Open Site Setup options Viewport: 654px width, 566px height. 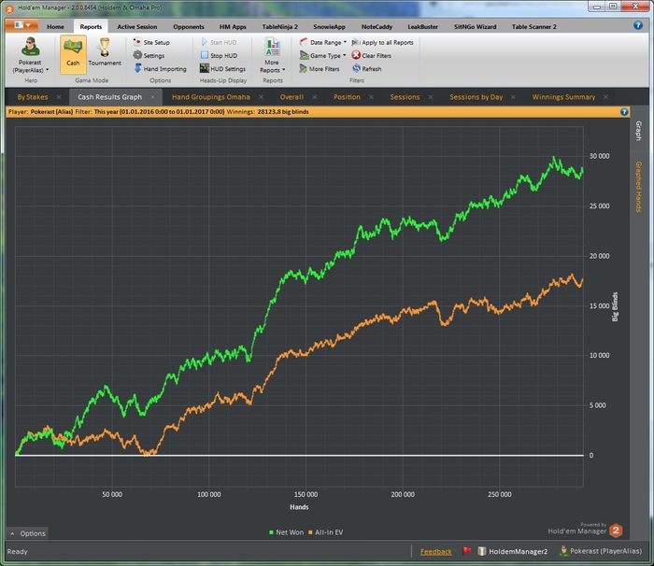click(x=151, y=42)
